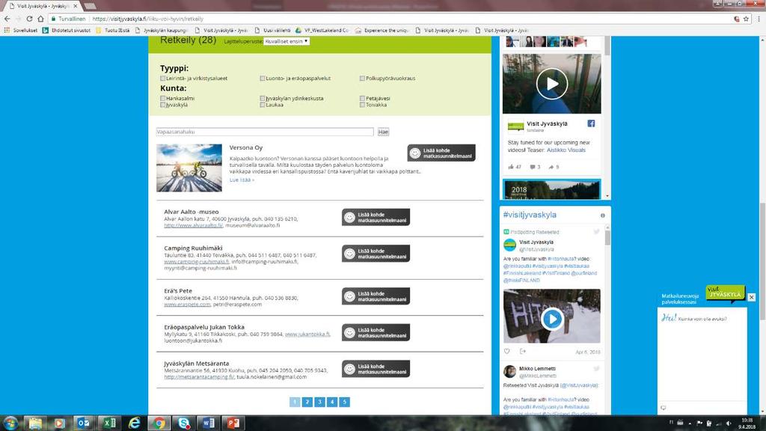Enable the Petäjävesi filter checkbox
Screen dimensions: 766x431
[x=362, y=98]
